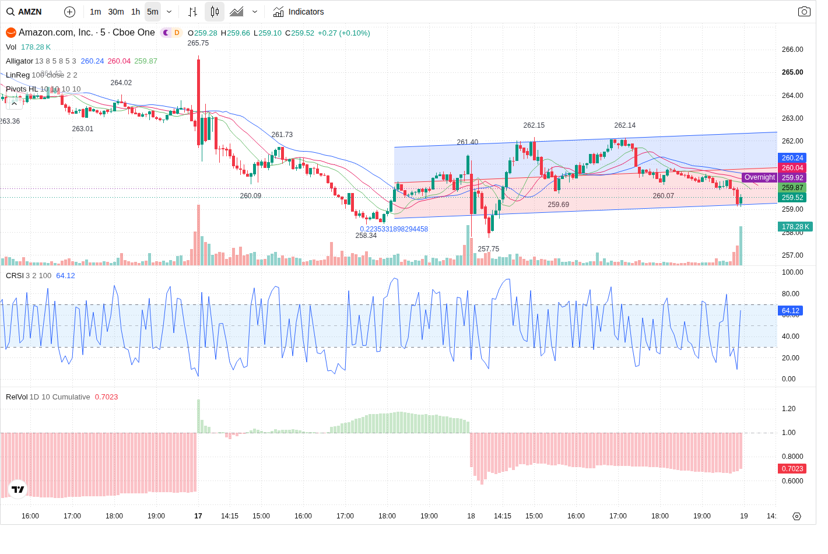Click the closing value C259.52
This screenshot has height=554, width=828.
[x=300, y=33]
